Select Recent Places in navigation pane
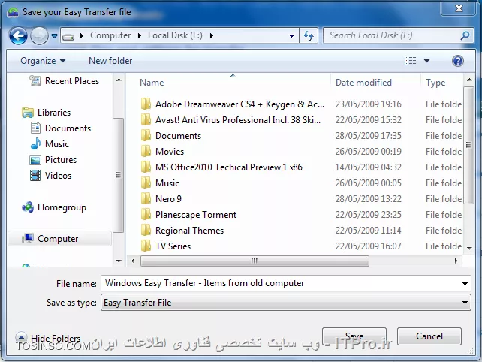482x362 pixels. click(65, 81)
